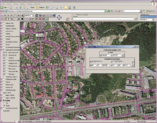Image resolution: width=157 pixels, height=123 pixels.
Task: Expand the Hranice ČR group
Action: [1, 87]
